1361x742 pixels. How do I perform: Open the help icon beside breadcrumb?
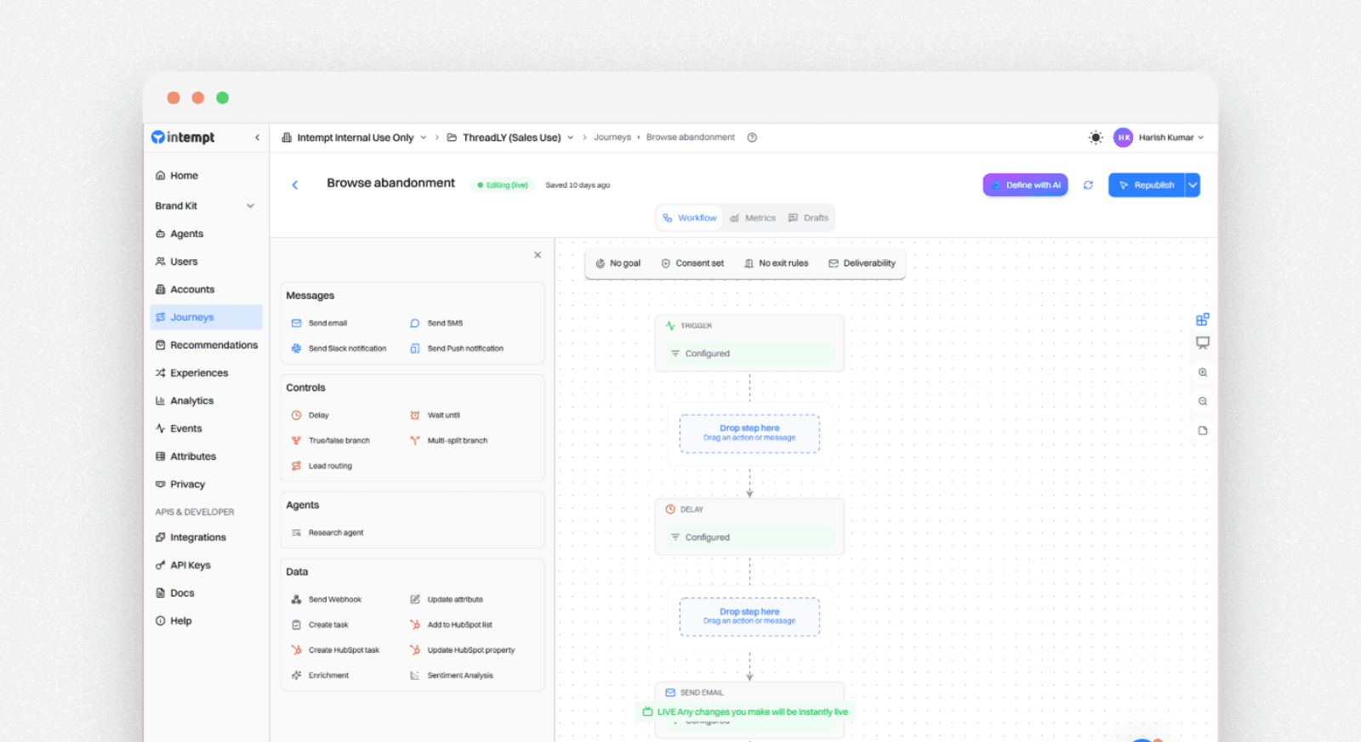click(752, 138)
